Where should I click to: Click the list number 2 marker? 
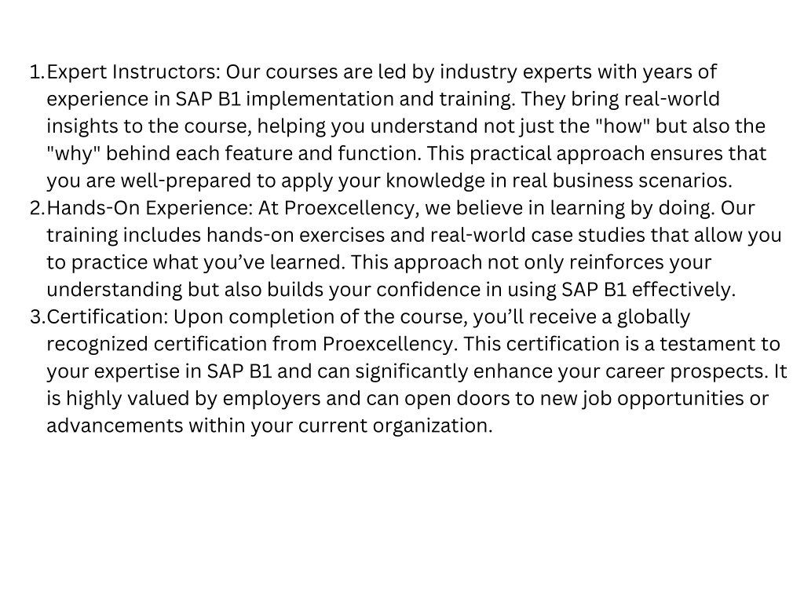point(38,208)
